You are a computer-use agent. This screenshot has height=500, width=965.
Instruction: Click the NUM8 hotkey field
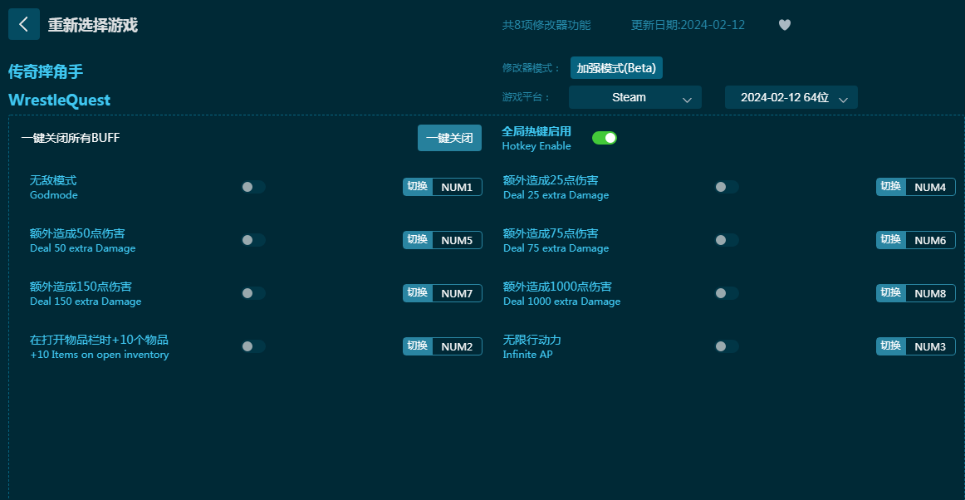click(x=930, y=294)
